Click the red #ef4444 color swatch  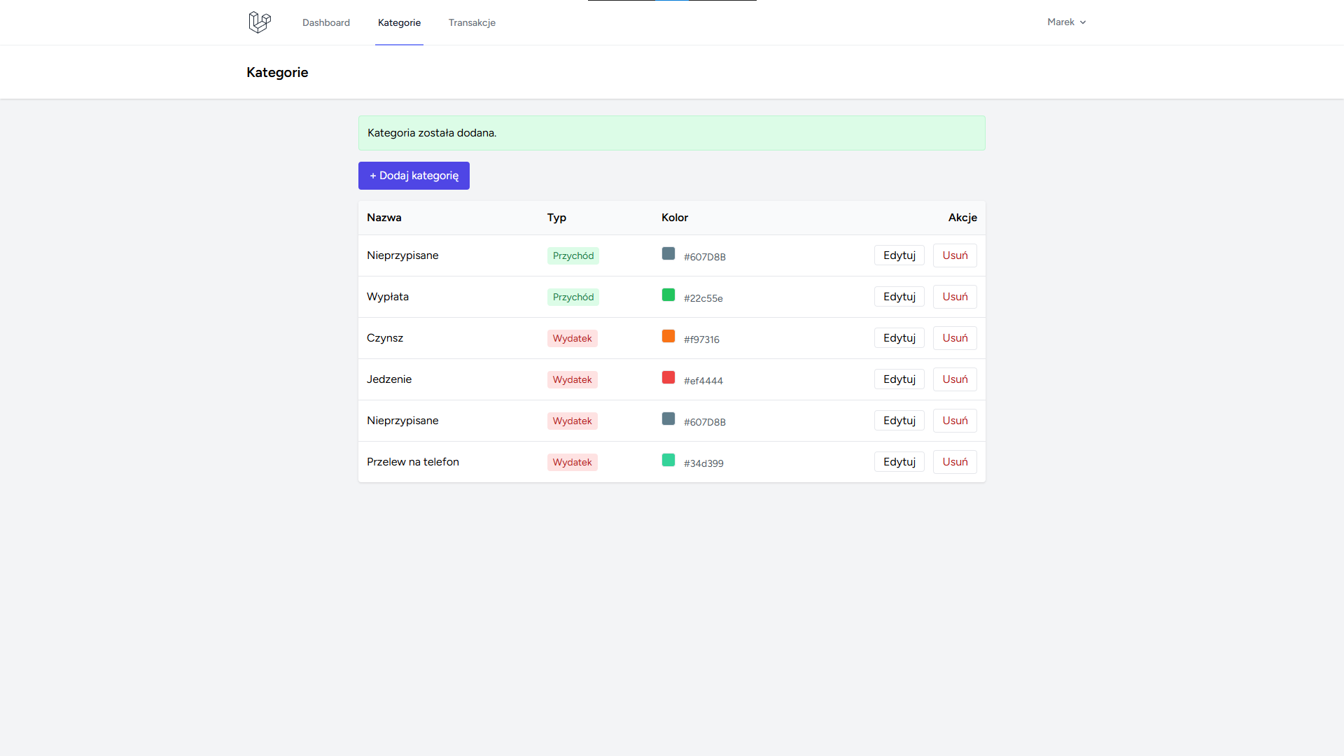[668, 377]
